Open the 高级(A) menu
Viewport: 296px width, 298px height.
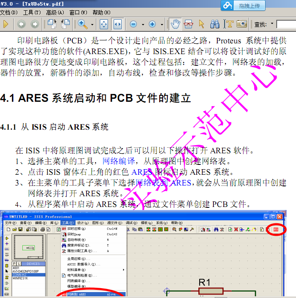(x=55, y=12)
